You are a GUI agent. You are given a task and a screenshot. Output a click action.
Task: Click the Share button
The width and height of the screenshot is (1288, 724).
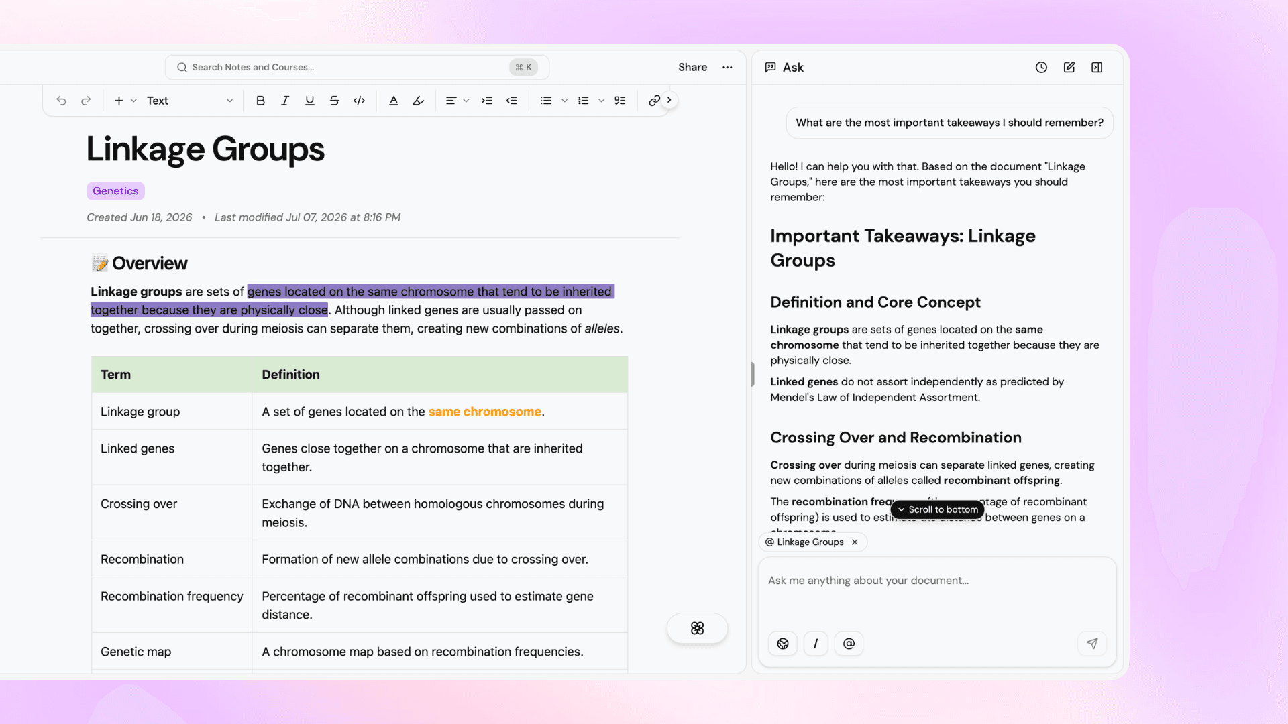point(692,67)
